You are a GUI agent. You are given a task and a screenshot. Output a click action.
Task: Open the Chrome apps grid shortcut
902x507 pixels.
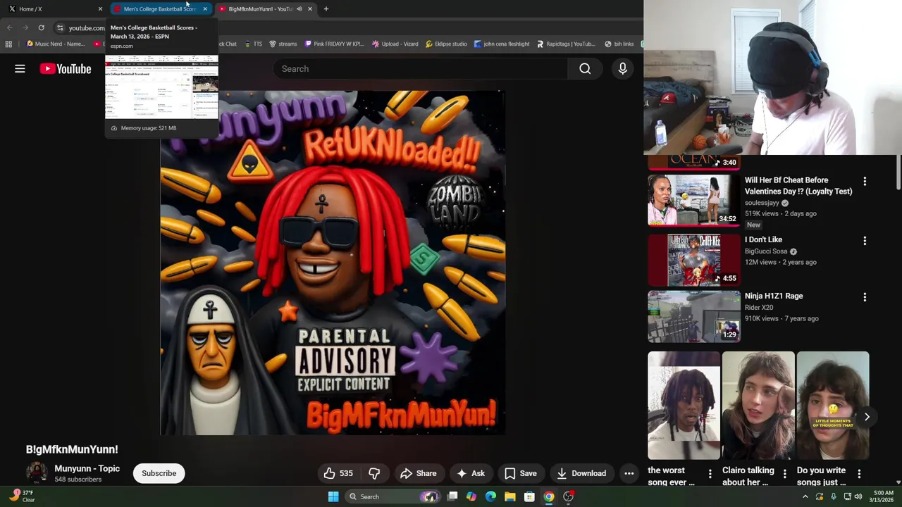click(x=8, y=44)
